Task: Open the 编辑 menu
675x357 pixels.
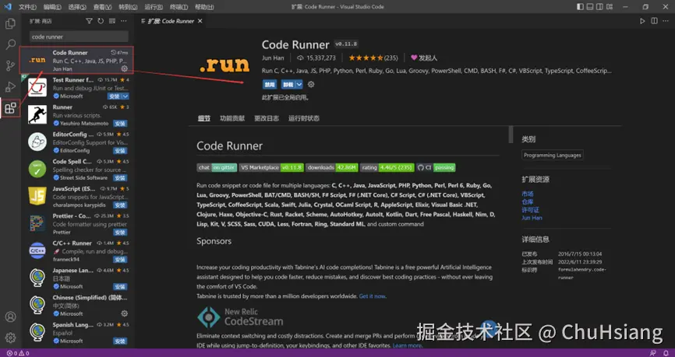Action: (52, 7)
